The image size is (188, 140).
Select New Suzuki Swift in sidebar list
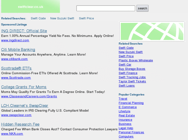[131, 52]
